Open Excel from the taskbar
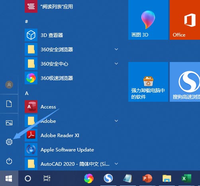 (x=186, y=178)
